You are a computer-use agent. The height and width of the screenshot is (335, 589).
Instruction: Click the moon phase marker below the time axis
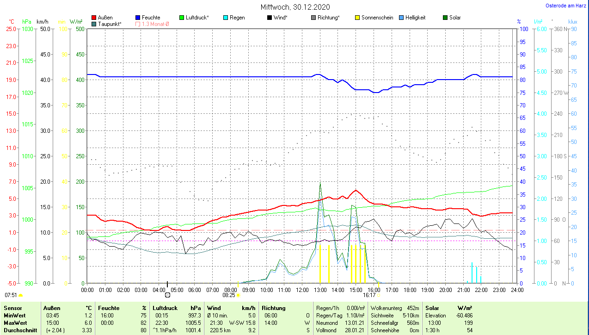[x=167, y=294]
